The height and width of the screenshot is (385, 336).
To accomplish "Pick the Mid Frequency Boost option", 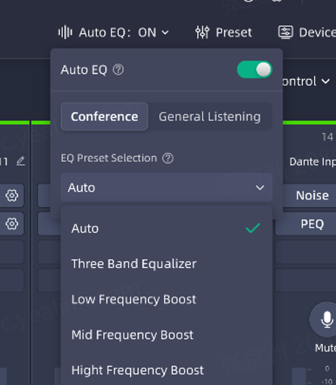I will coord(166,335).
